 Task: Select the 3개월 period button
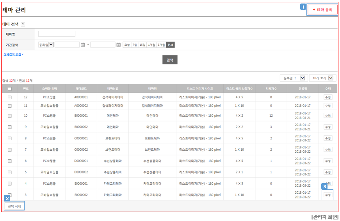pyautogui.click(x=161, y=45)
